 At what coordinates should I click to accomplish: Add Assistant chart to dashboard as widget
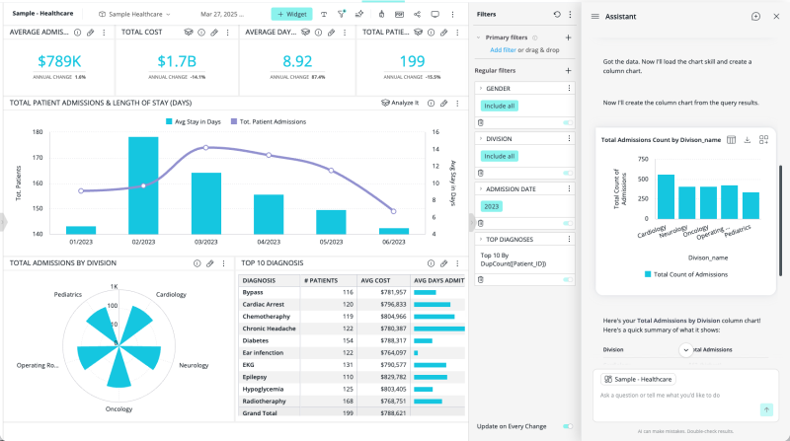click(x=763, y=139)
